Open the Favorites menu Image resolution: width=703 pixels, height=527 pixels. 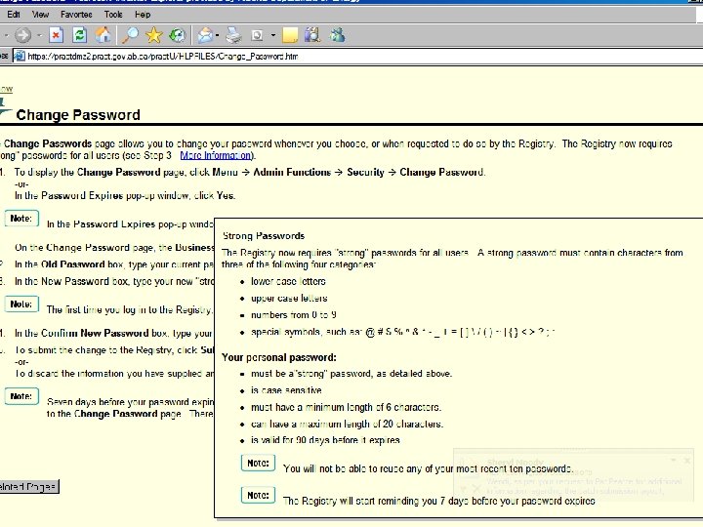[76, 15]
